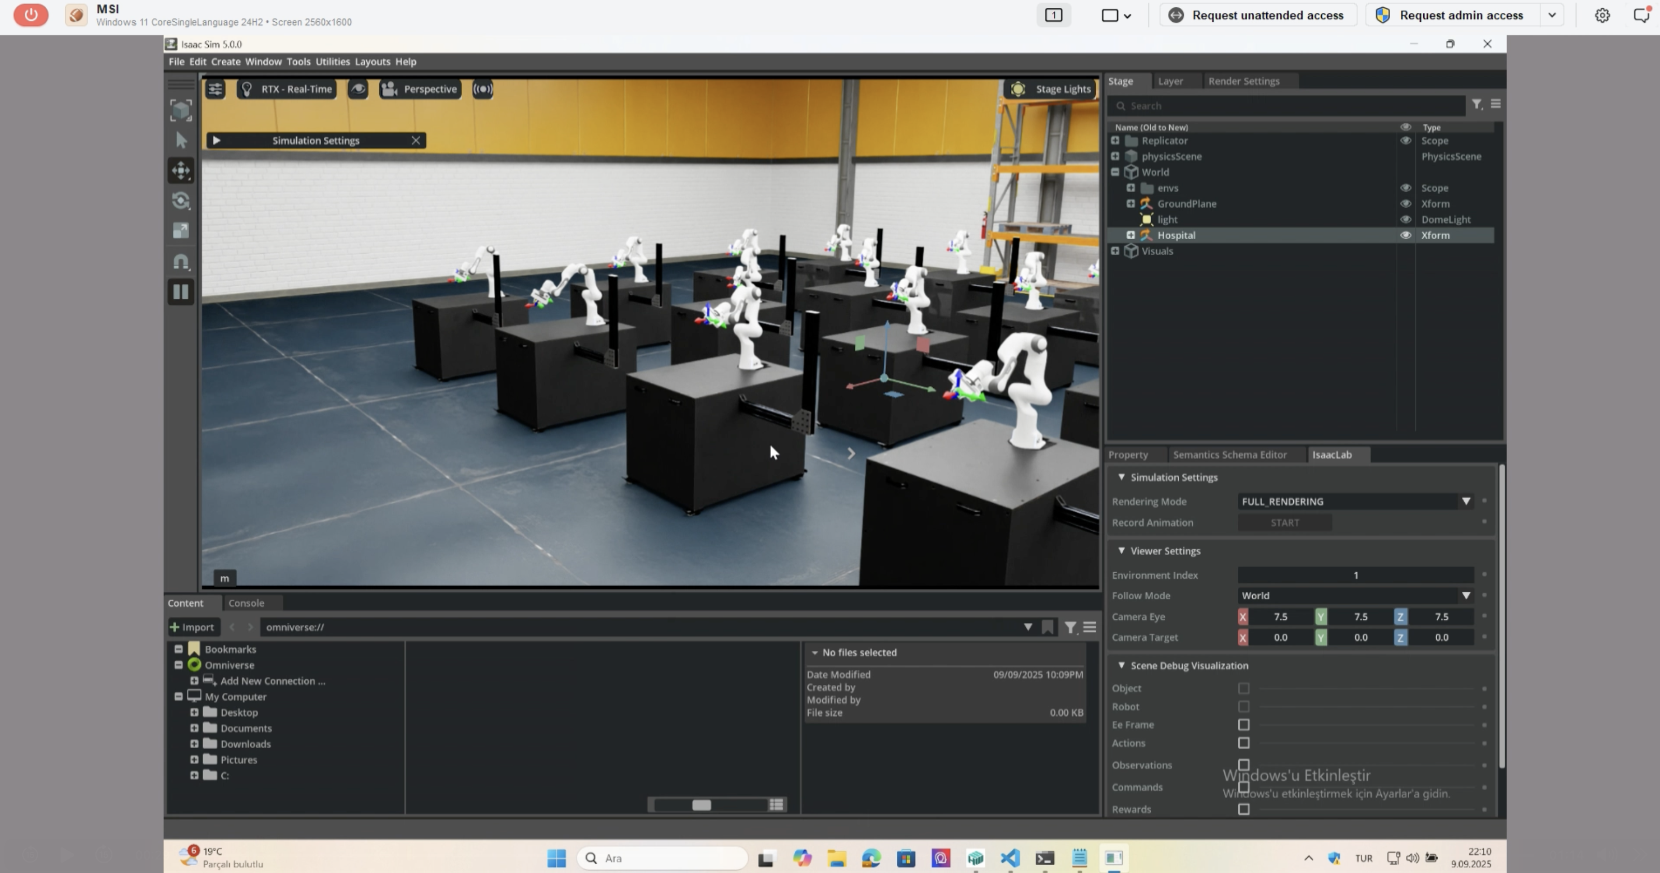Select the Rotate tool in left toolbar
This screenshot has height=873, width=1660.
(x=181, y=201)
